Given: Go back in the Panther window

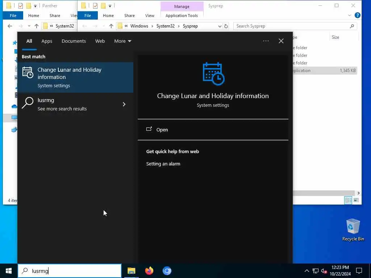Looking at the screenshot, I should pyautogui.click(x=10, y=26).
